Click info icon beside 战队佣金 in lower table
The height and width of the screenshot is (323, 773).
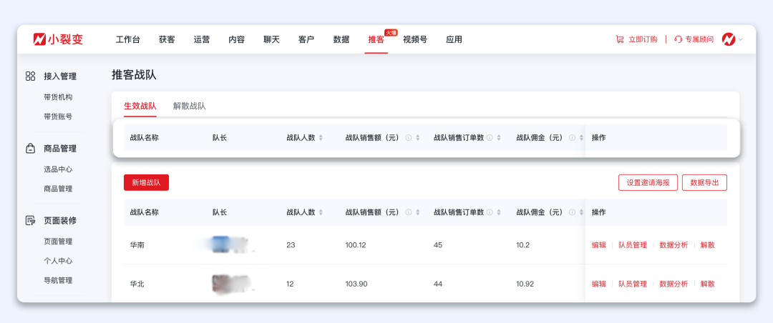(x=572, y=212)
